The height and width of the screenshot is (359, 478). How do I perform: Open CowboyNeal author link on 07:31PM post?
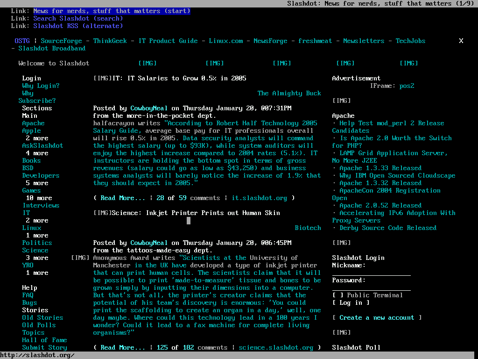[x=149, y=108]
